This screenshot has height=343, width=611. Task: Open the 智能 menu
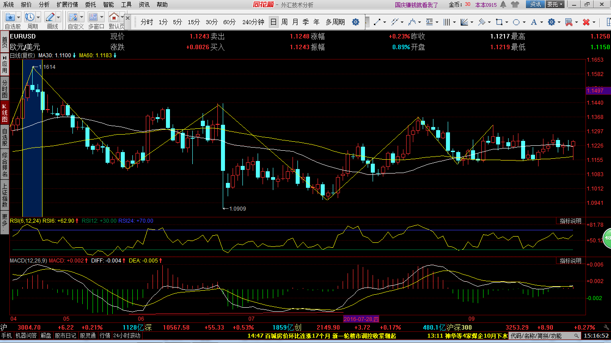(x=108, y=4)
